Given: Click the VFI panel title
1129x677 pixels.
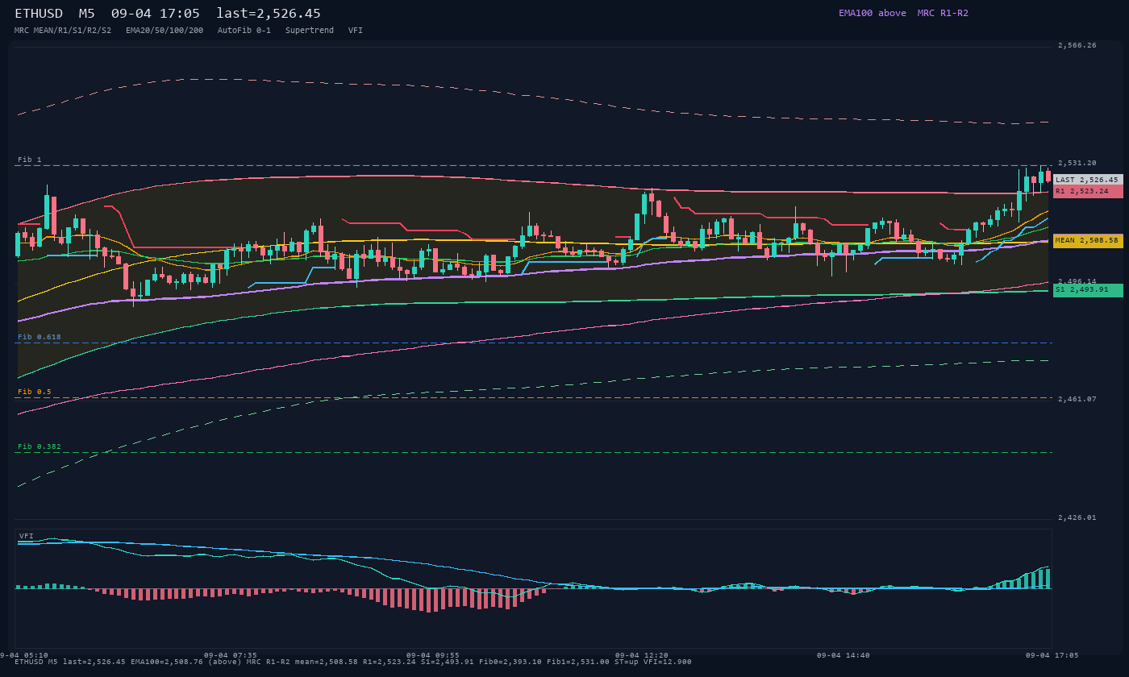Looking at the screenshot, I should (x=27, y=536).
